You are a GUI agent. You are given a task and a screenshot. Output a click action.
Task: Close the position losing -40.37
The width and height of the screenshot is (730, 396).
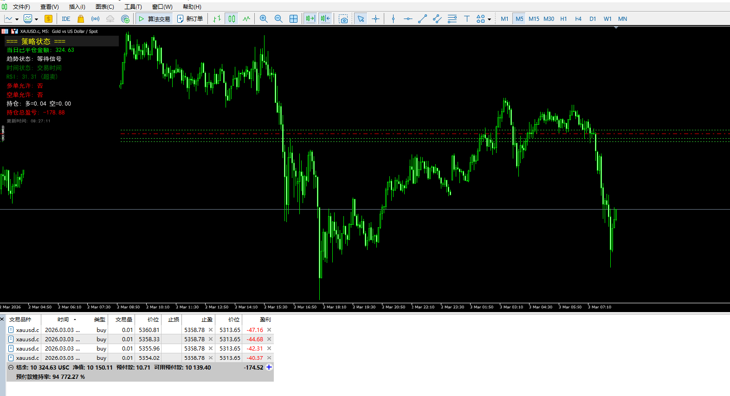[x=269, y=358]
